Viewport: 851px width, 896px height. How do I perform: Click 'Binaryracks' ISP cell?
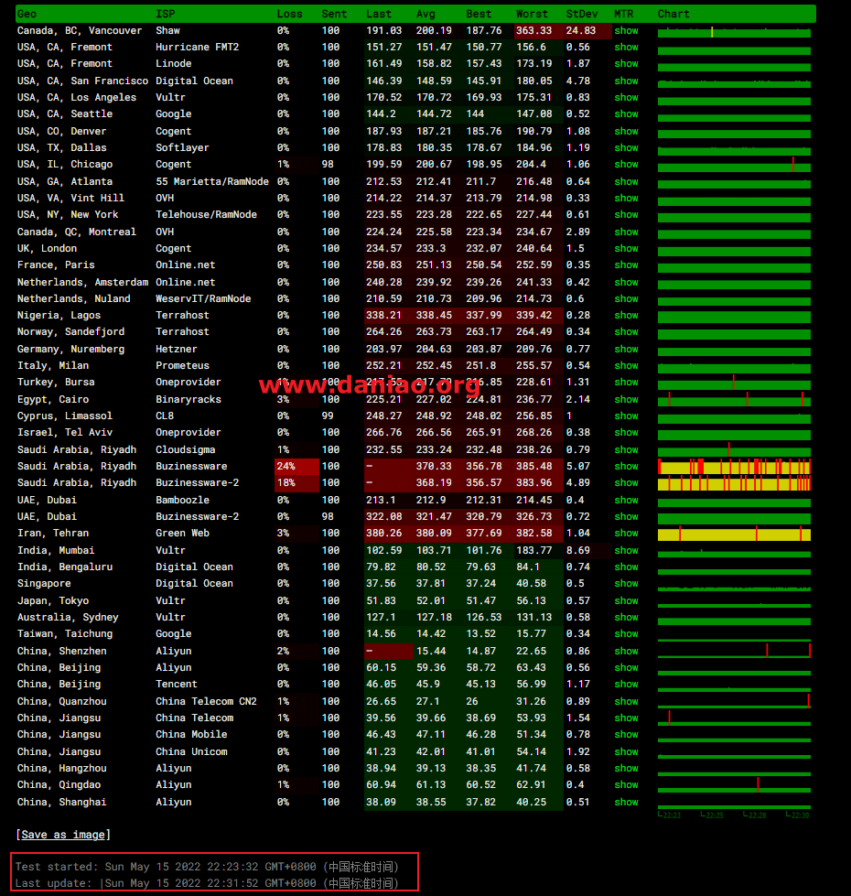[x=189, y=399]
